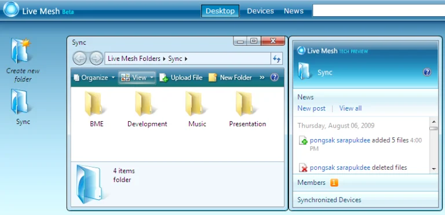Click the added files news icon
The height and width of the screenshot is (215, 445).
coord(304,140)
